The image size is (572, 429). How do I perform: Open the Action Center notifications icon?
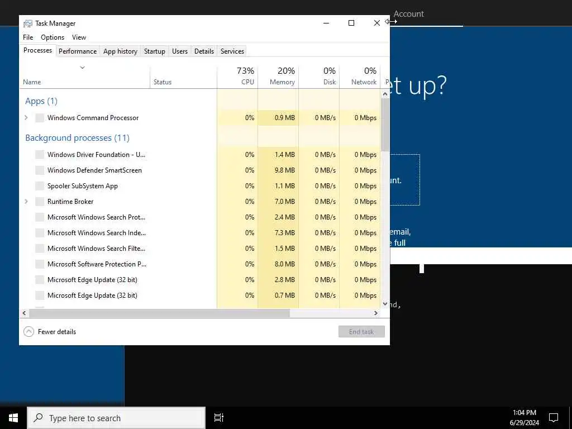coord(554,418)
